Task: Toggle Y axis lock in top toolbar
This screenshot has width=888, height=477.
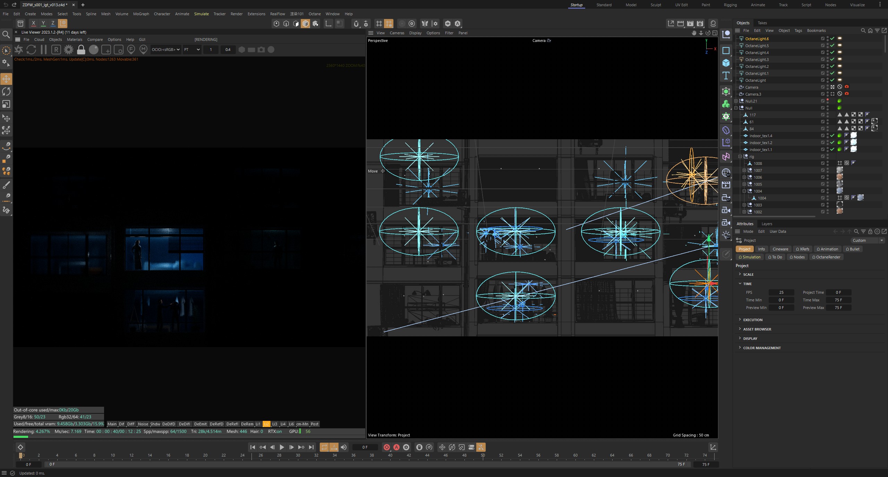Action: pos(43,24)
